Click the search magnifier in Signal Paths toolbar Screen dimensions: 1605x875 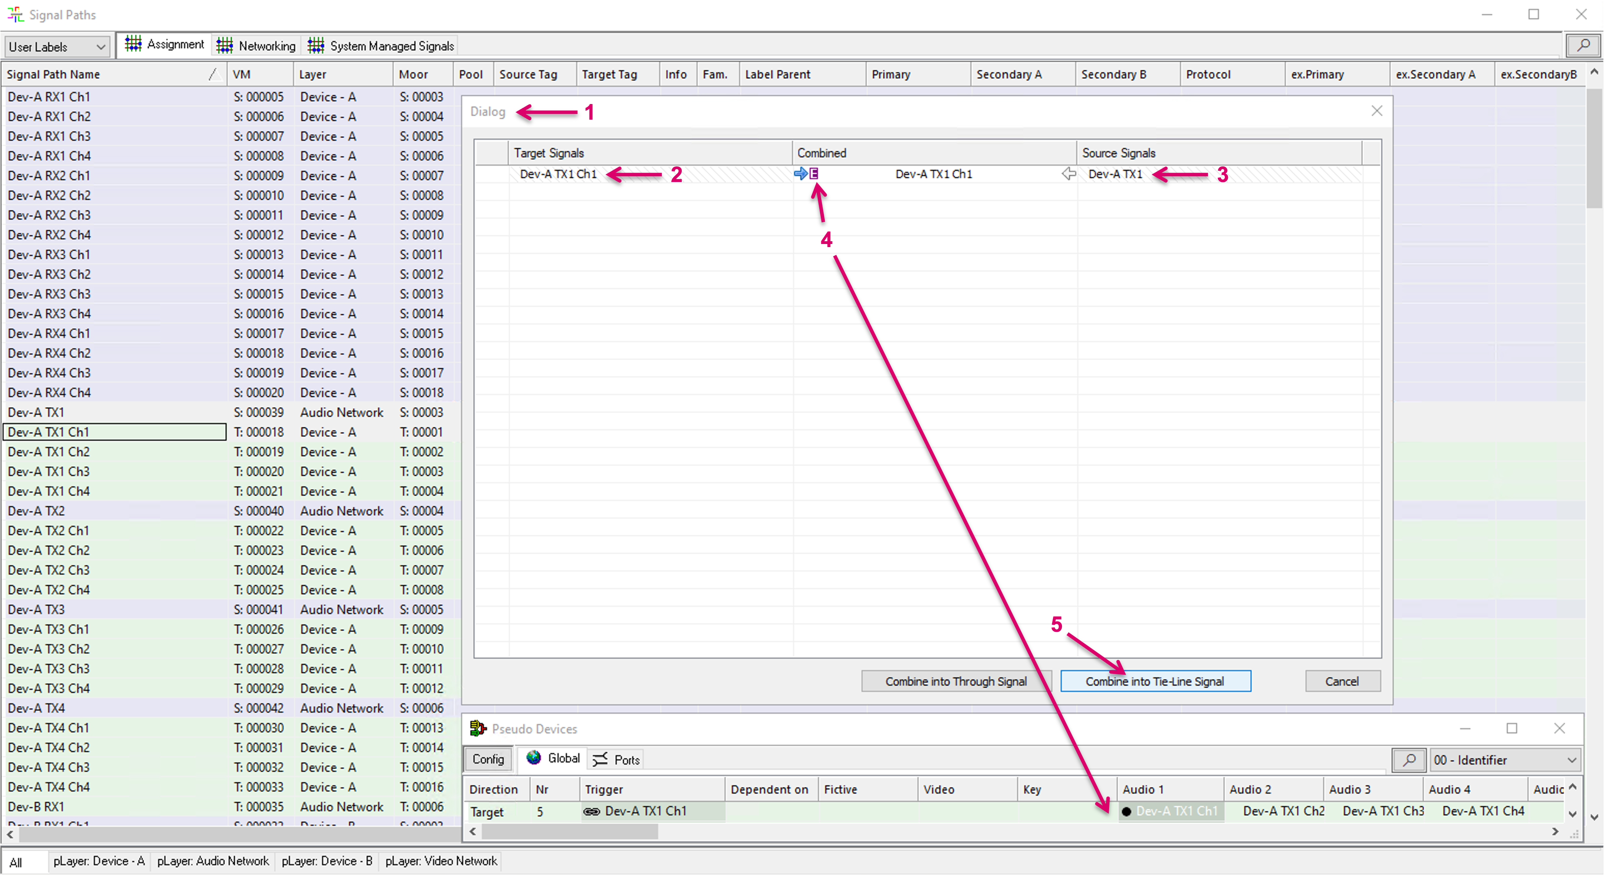(1582, 46)
